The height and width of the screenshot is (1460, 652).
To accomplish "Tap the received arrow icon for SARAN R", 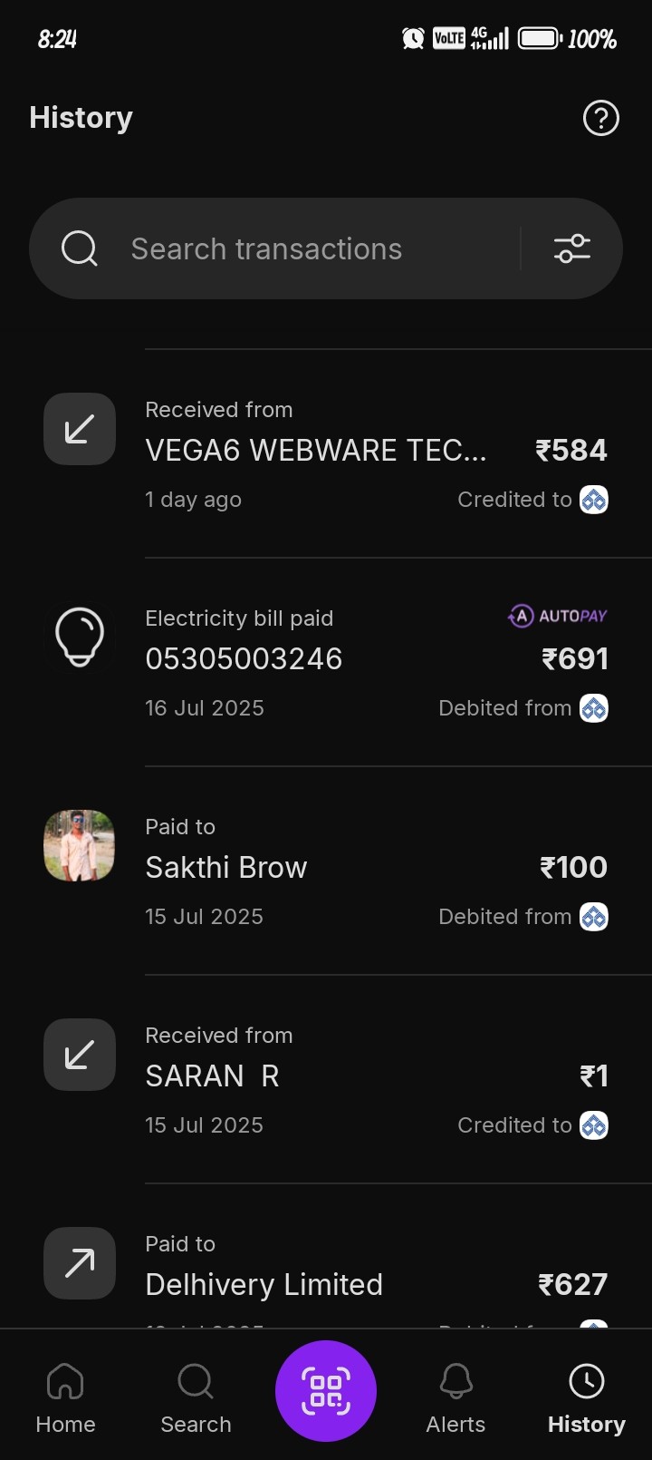I will [x=80, y=1055].
